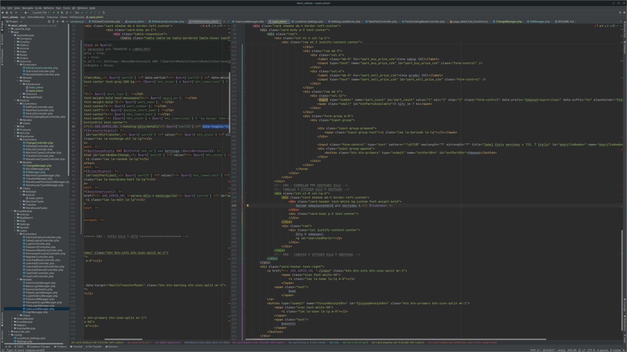Toggle the TODO tool window
The height and width of the screenshot is (352, 627).
pyautogui.click(x=18, y=347)
